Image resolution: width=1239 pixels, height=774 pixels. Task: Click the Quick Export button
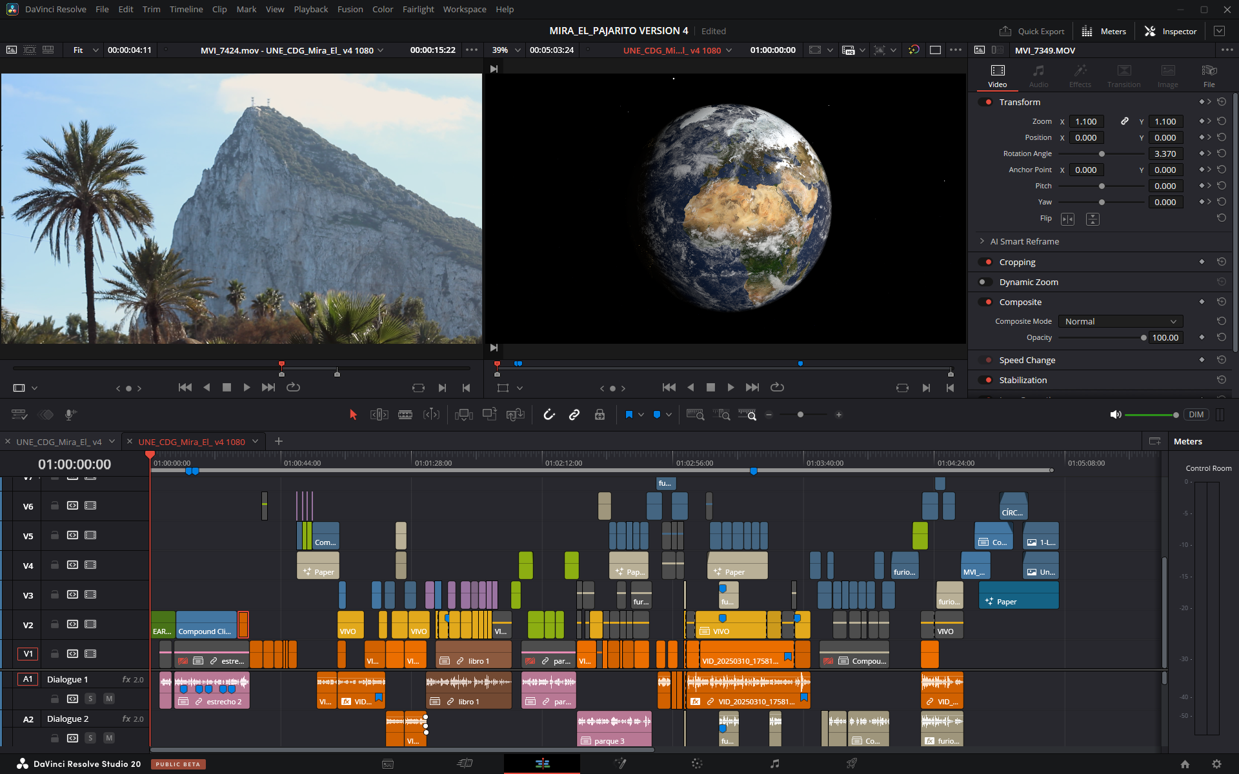click(x=1032, y=31)
